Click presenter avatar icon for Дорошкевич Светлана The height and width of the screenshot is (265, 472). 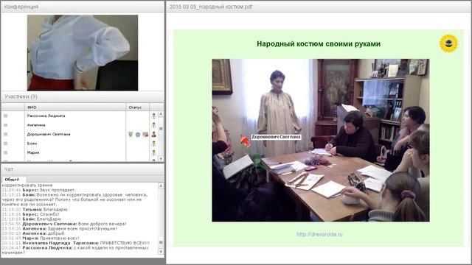(x=154, y=134)
